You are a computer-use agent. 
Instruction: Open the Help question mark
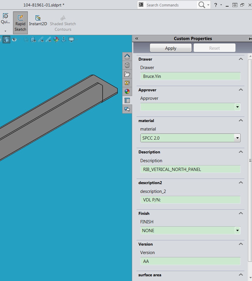tap(216, 5)
